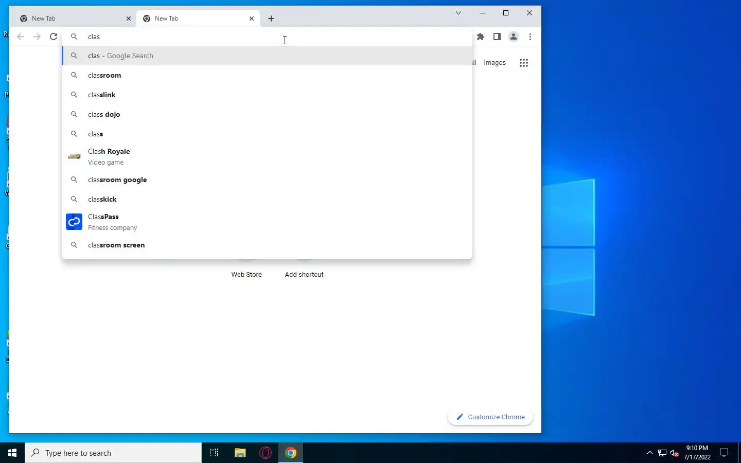
Task: Open the clock showing 9:10 PM
Action: point(697,453)
